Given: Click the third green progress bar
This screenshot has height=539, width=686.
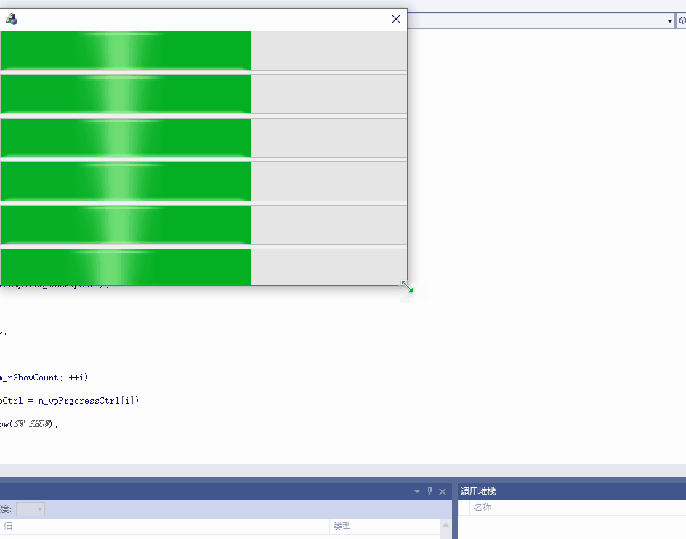Looking at the screenshot, I should coord(203,138).
